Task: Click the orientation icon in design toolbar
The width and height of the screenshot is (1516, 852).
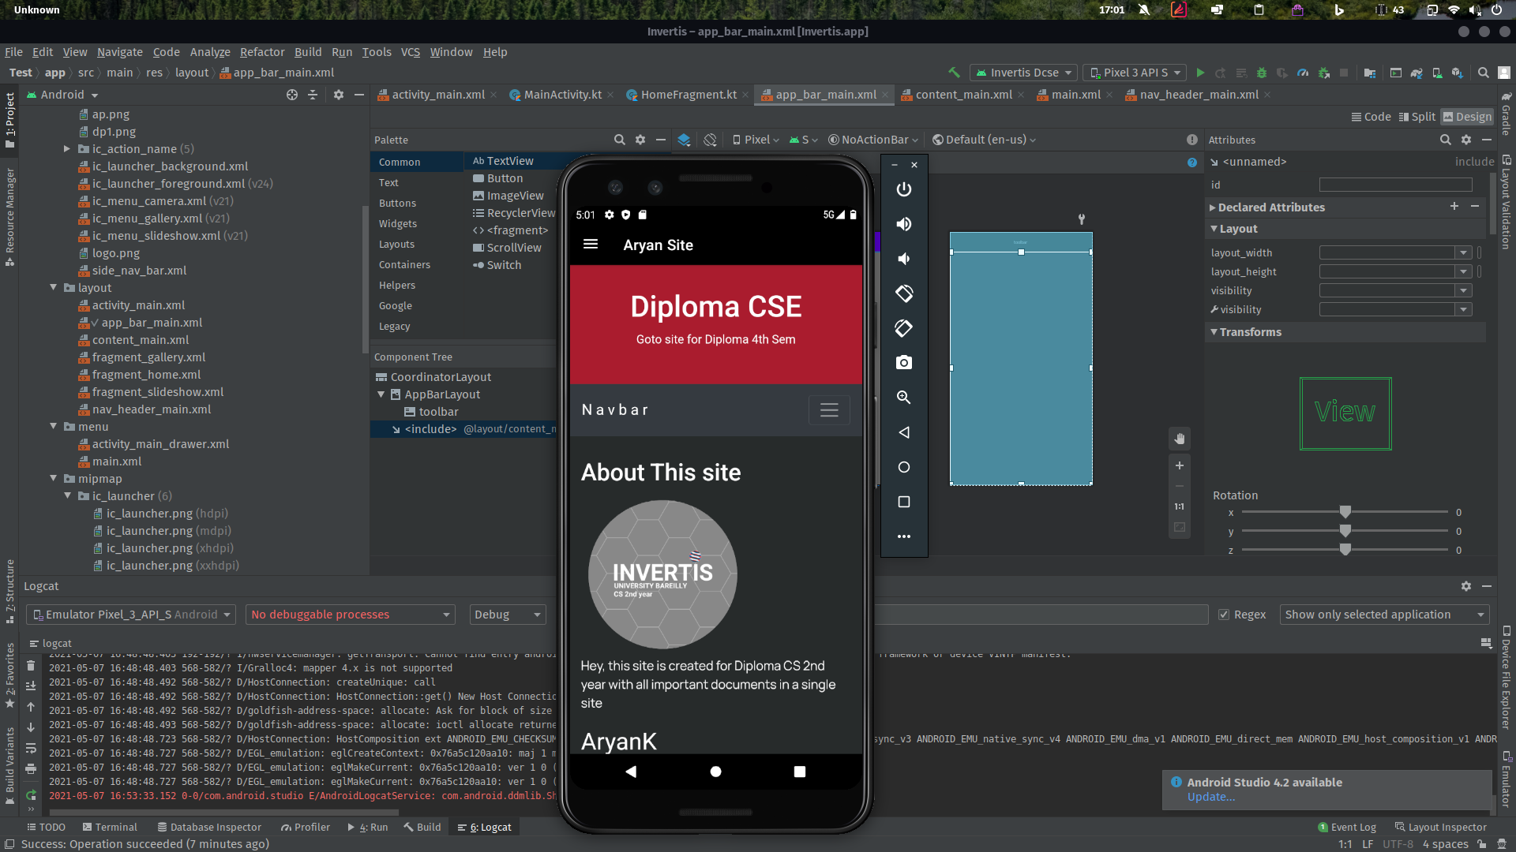Action: click(x=711, y=140)
